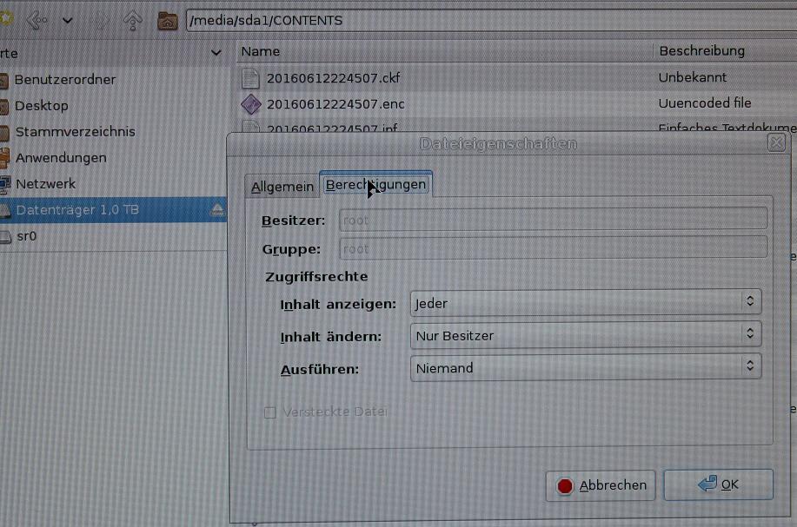This screenshot has height=527, width=797.
Task: Select file 20160612224507.ckf
Action: 333,78
